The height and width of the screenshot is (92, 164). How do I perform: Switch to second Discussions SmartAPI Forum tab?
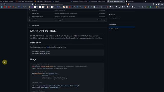tap(97, 1)
